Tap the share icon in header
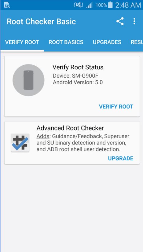Screen dimensions: 143x252 pyautogui.click(x=120, y=21)
